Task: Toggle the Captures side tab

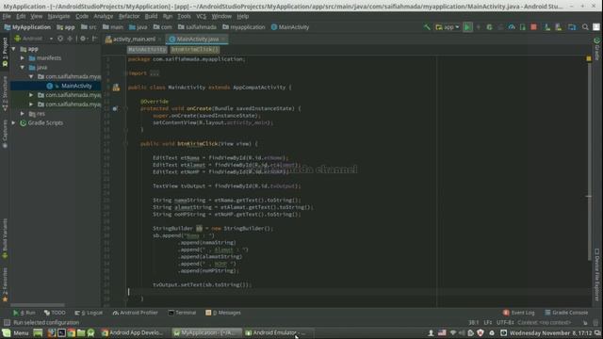Action: 5,134
